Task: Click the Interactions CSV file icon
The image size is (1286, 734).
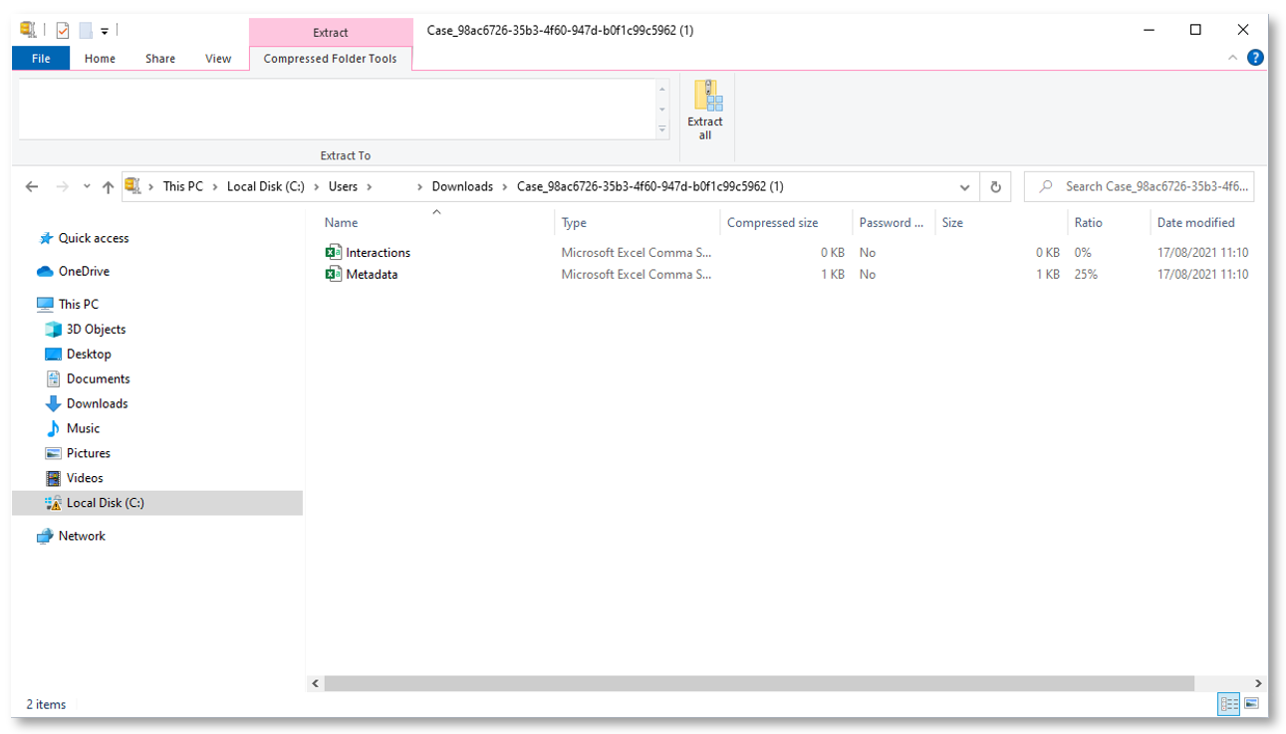Action: coord(333,252)
